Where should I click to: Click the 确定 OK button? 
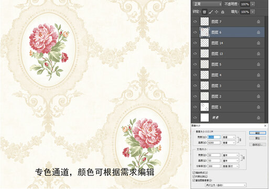click(257, 133)
